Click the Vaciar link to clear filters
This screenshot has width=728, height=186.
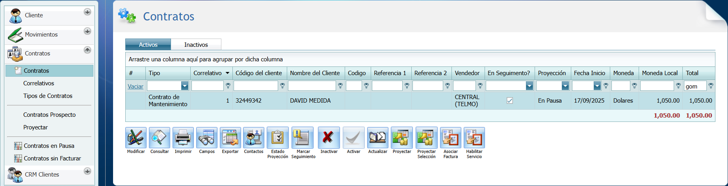[x=136, y=86]
